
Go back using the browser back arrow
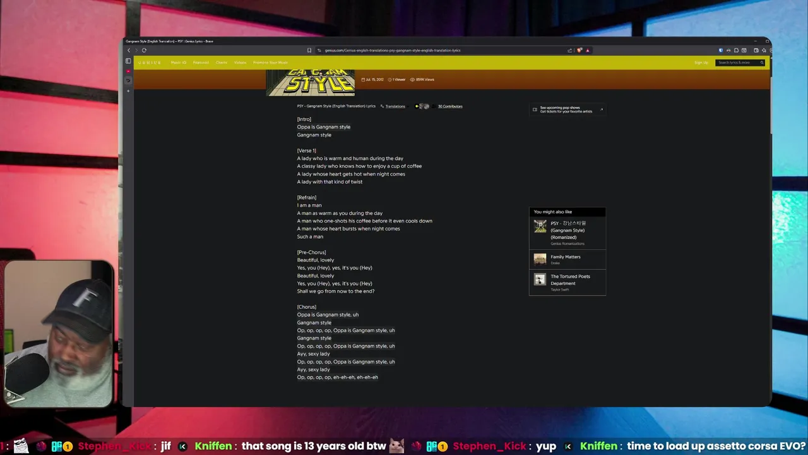pos(129,50)
